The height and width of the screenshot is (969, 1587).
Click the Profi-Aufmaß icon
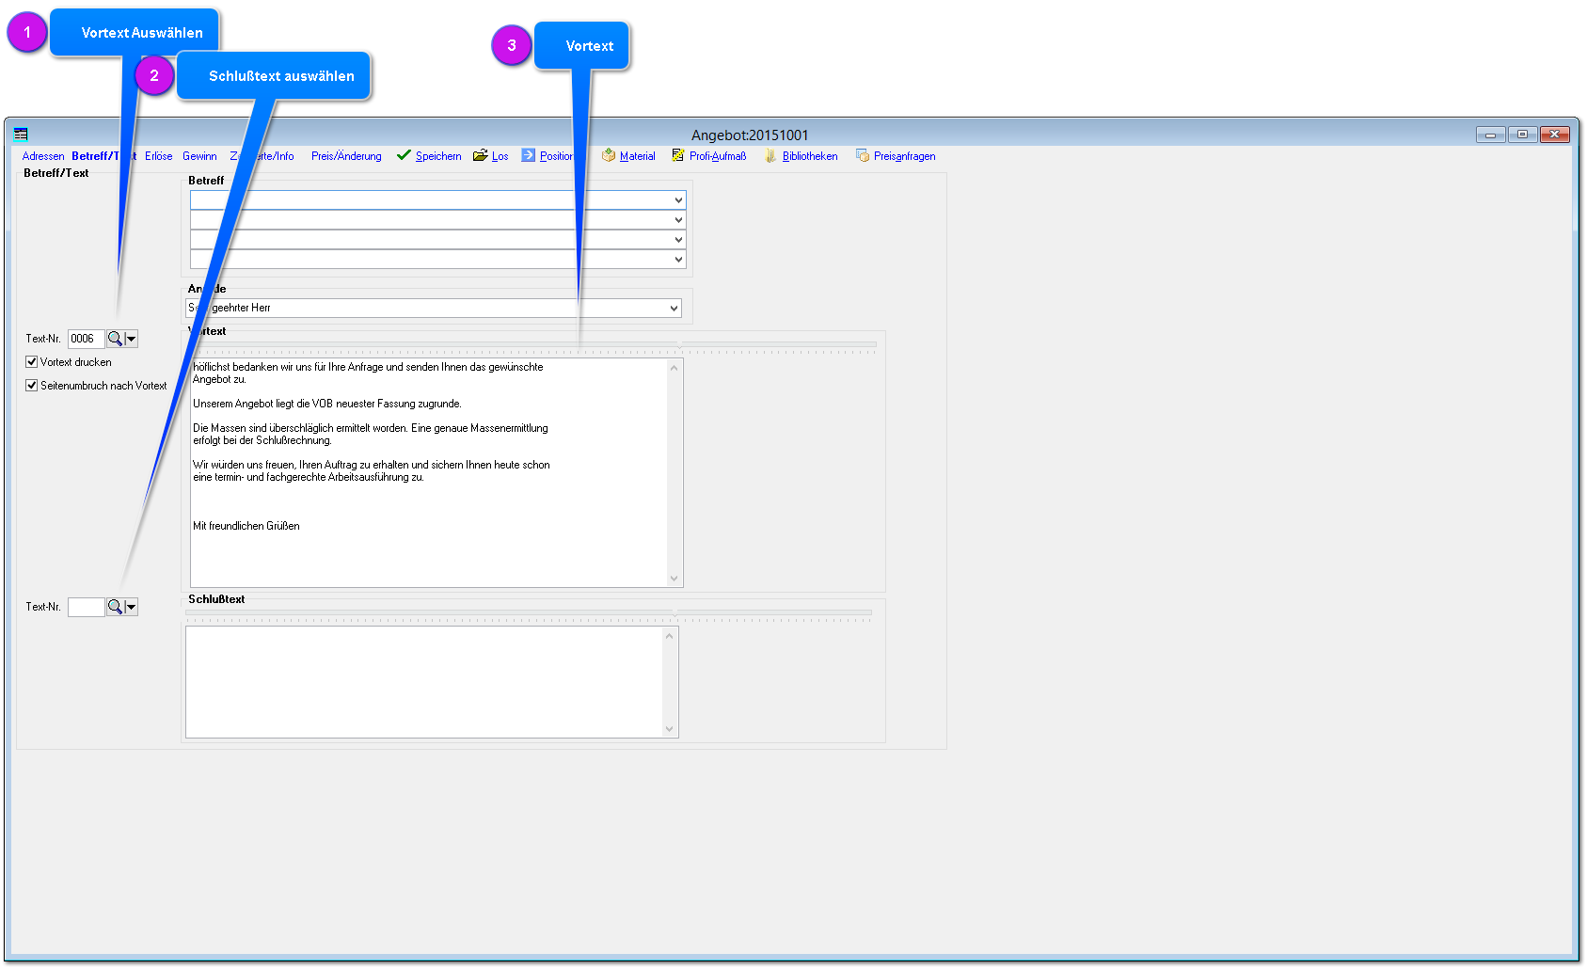click(x=678, y=155)
